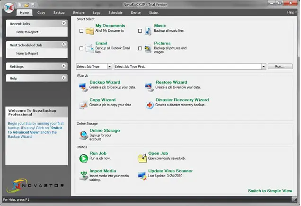The height and width of the screenshot is (206, 301).
Task: Launch the Copy Wizard link
Action: coord(103,100)
